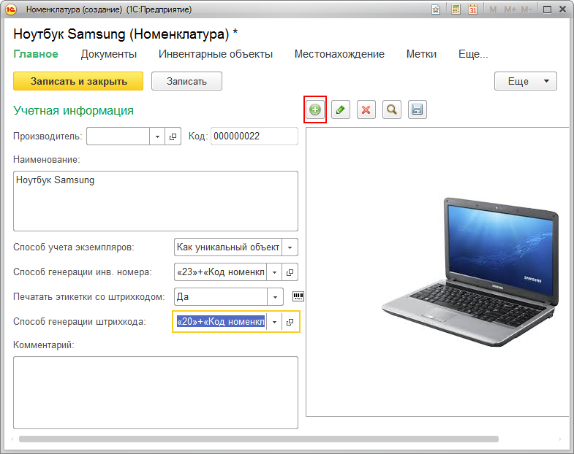Click into the Код field

point(254,136)
